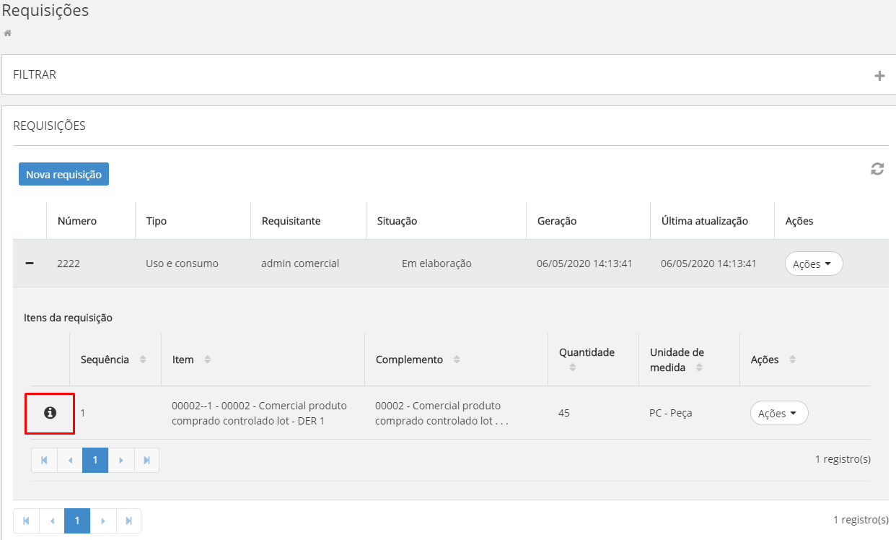Image resolution: width=896 pixels, height=540 pixels.
Task: Open Ações dropdown for item sequence 1
Action: pos(778,414)
